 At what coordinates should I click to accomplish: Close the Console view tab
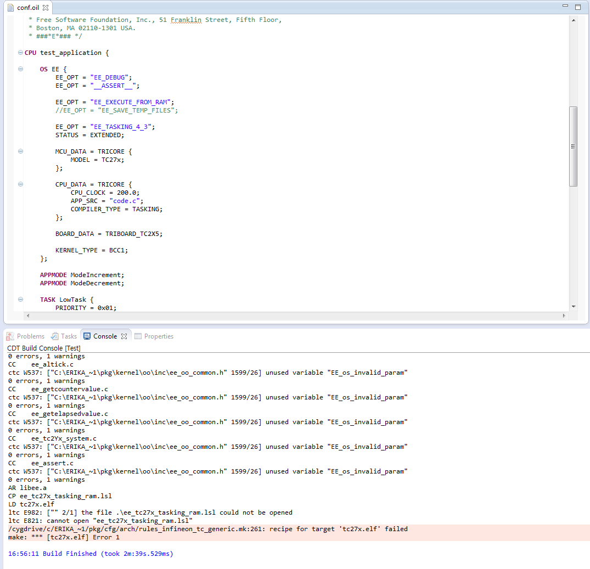124,336
